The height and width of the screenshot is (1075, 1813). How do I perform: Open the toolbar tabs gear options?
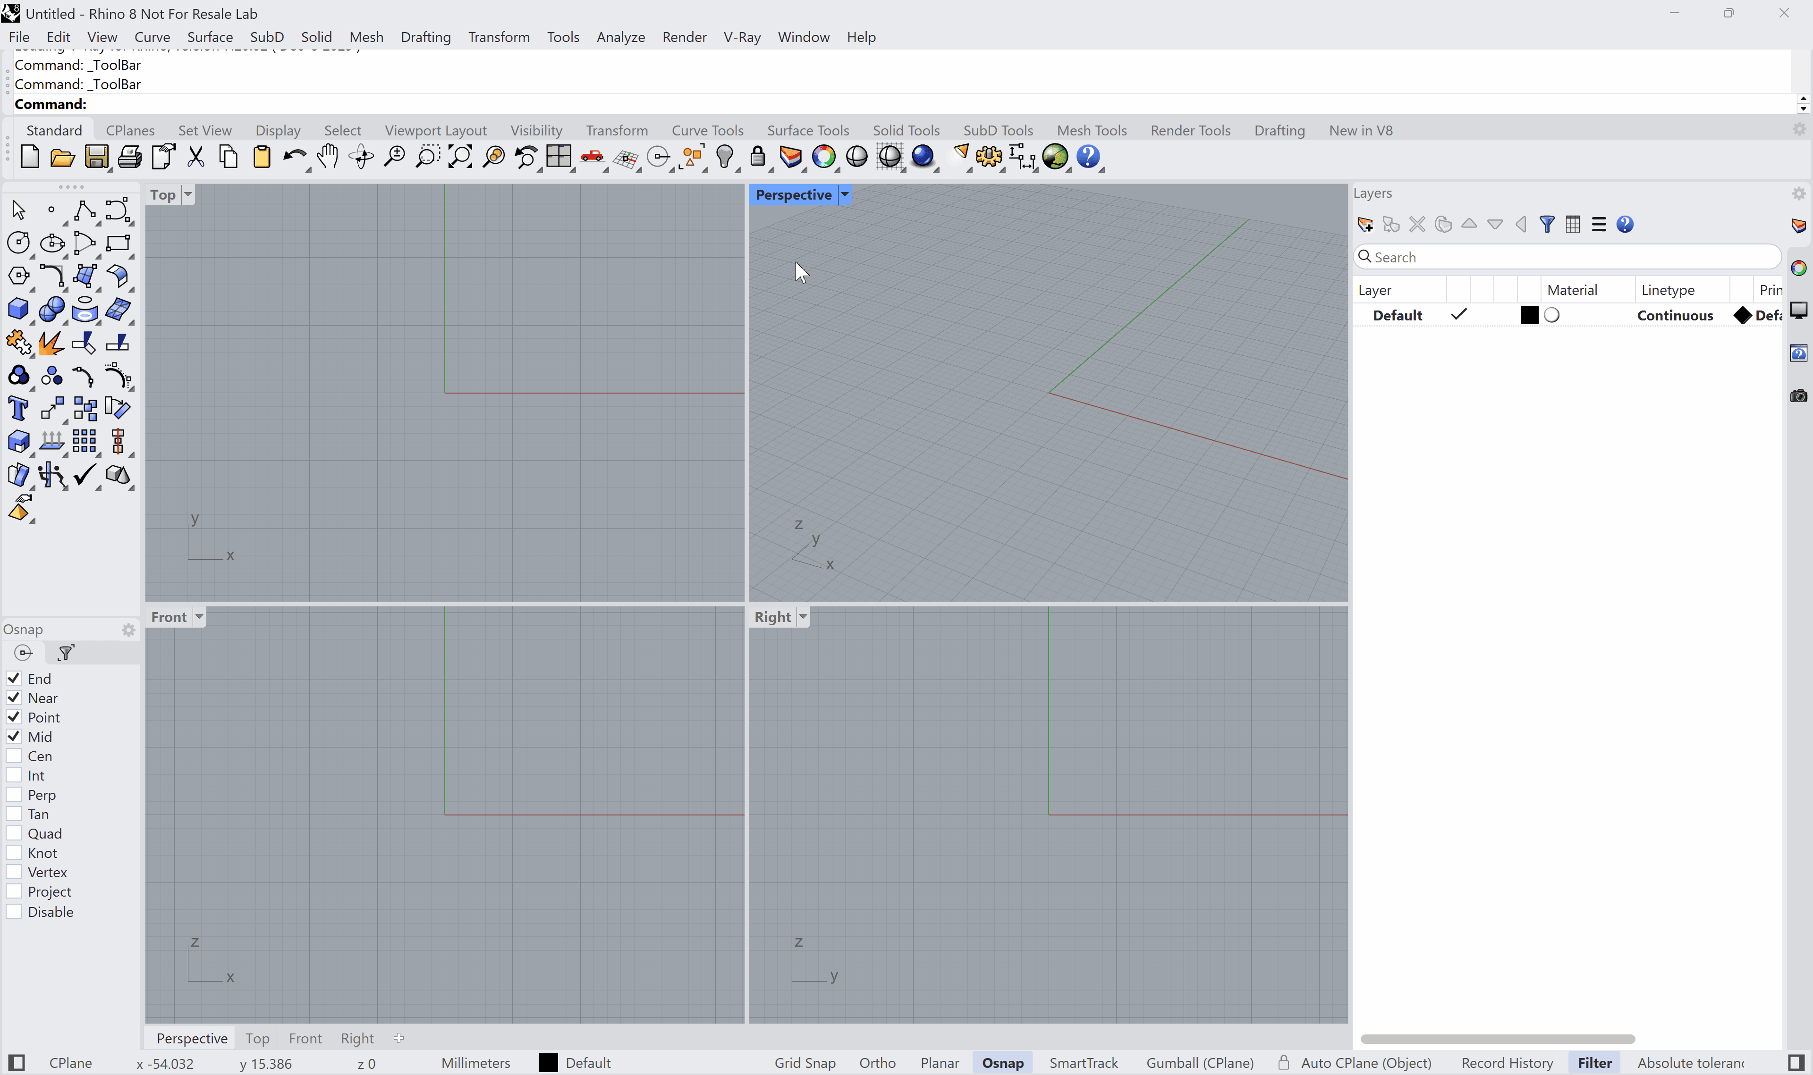pos(1799,129)
